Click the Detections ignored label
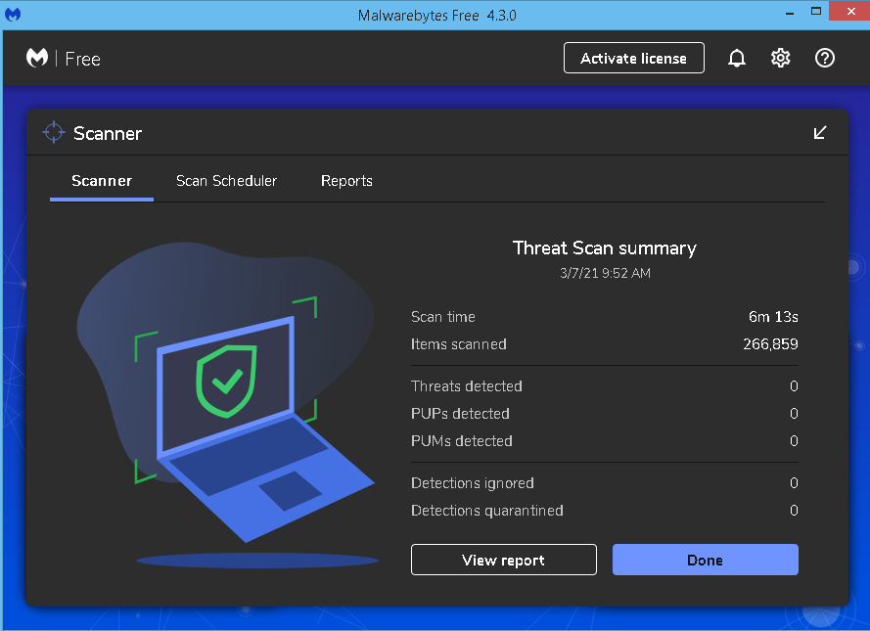This screenshot has width=870, height=631. (472, 483)
